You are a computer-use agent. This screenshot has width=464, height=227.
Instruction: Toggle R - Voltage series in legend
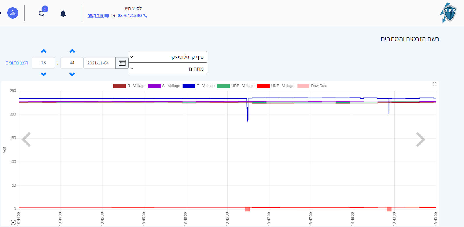click(129, 86)
